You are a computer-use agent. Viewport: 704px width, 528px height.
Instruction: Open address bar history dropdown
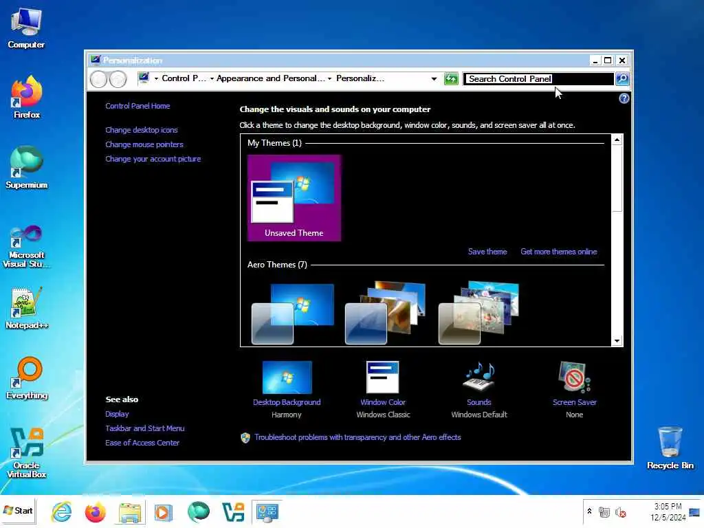(x=434, y=78)
